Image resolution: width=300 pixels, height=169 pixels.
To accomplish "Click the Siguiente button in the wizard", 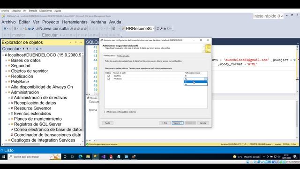I will tap(177, 123).
